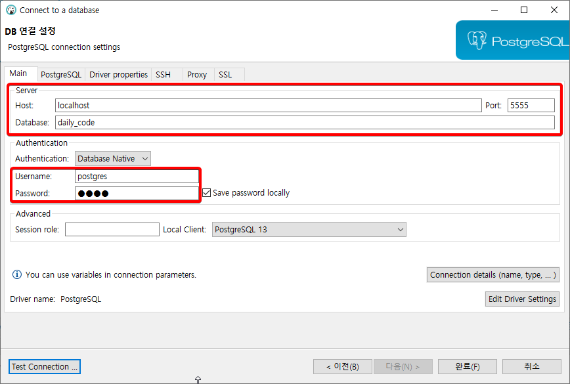This screenshot has width=570, height=384.
Task: Open the Driver properties tab
Action: pyautogui.click(x=118, y=74)
